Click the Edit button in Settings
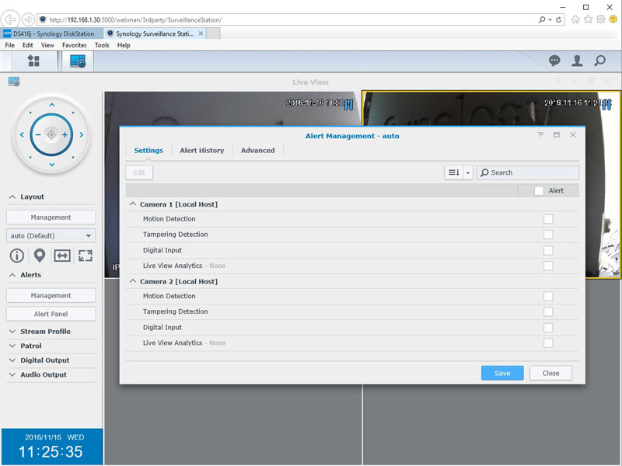 coord(139,172)
